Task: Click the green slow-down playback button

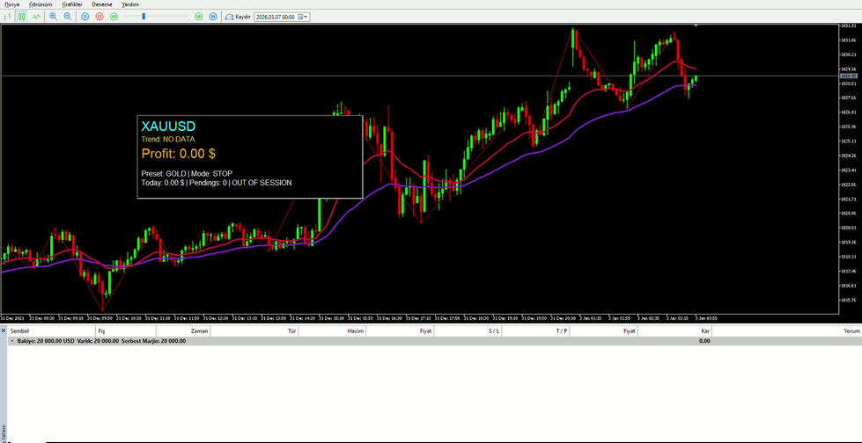Action: 114,17
